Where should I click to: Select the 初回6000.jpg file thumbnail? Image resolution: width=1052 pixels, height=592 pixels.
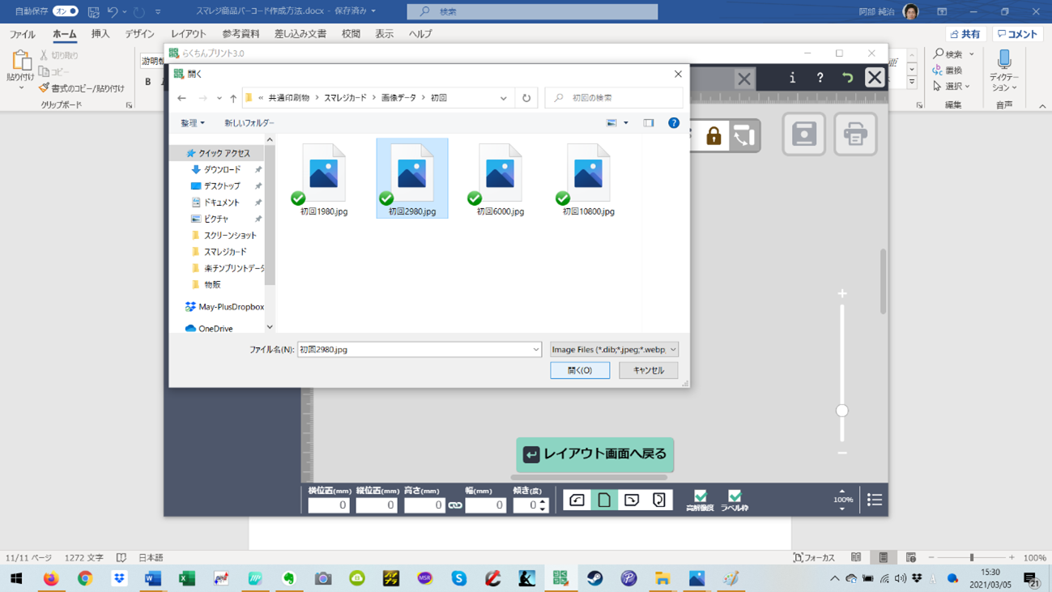click(x=500, y=180)
